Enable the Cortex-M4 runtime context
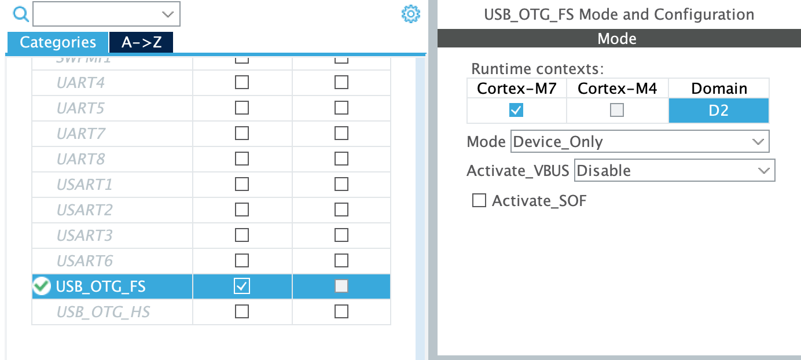 617,111
